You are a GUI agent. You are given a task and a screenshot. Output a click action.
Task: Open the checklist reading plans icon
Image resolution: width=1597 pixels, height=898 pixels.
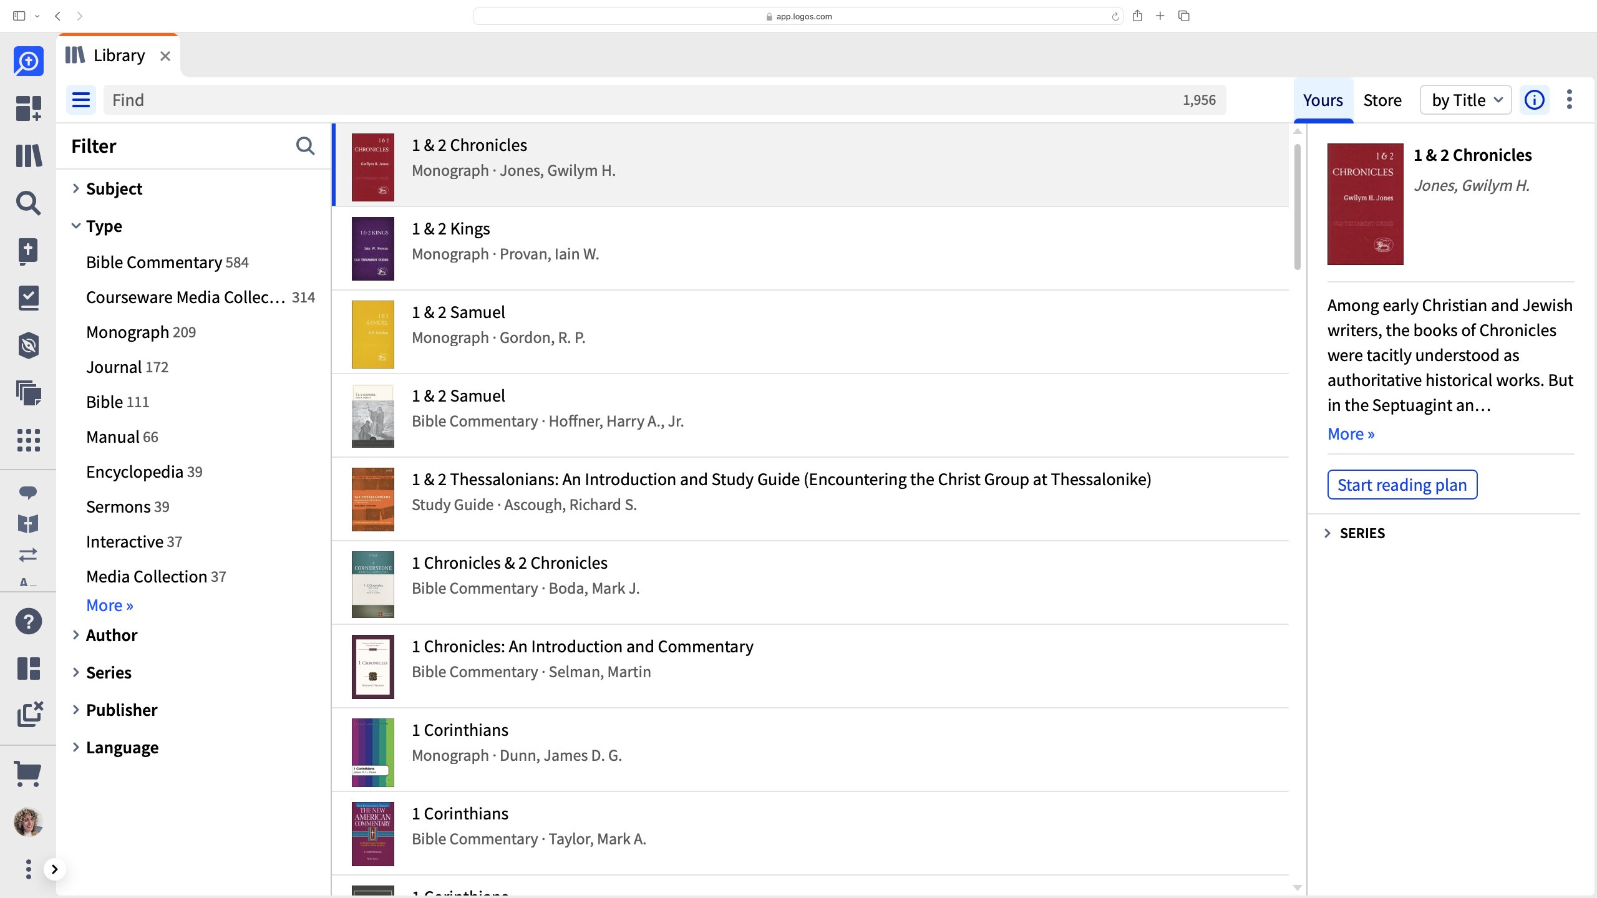pyautogui.click(x=29, y=298)
